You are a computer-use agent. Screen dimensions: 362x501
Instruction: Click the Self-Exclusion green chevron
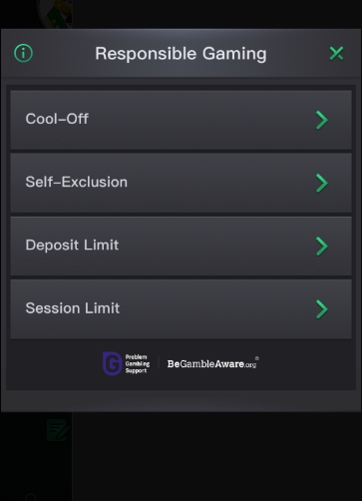(x=322, y=183)
